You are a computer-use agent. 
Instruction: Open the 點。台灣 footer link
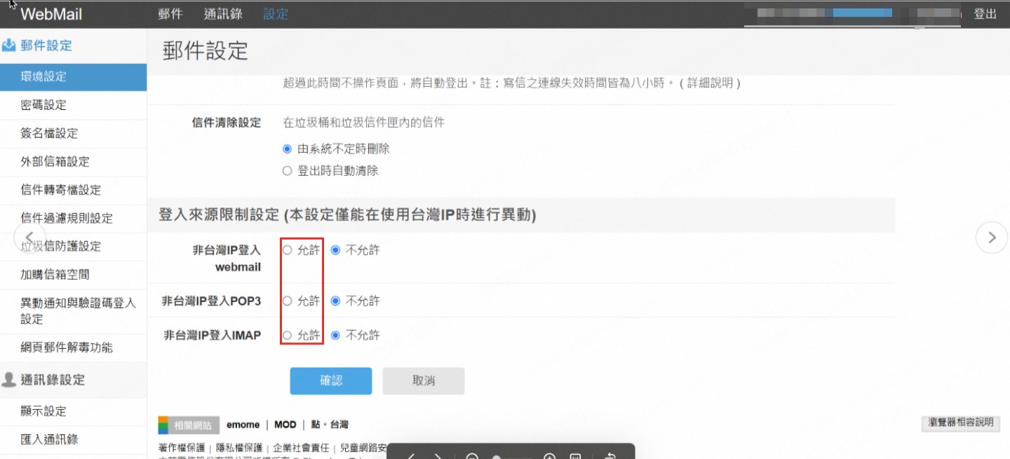[x=330, y=425]
